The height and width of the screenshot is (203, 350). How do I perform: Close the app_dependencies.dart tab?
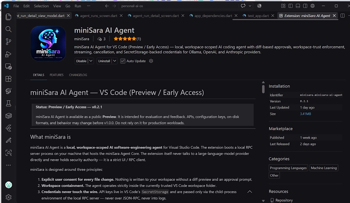pyautogui.click(x=236, y=16)
